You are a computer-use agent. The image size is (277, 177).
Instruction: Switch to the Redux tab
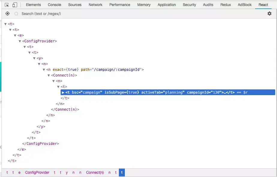coord(226,5)
